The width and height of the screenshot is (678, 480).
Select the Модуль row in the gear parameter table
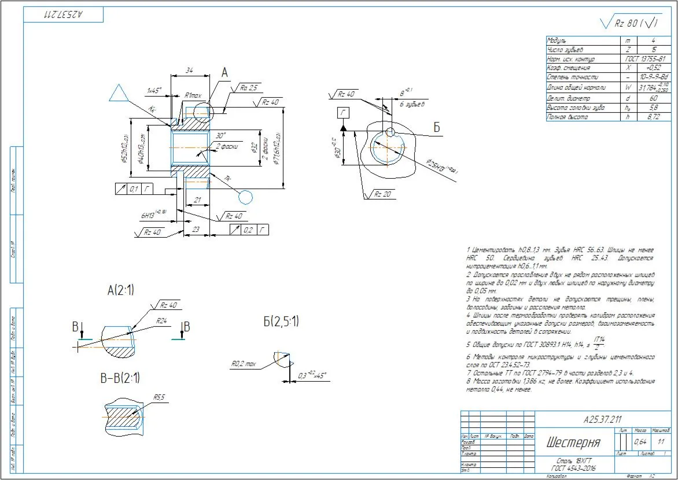pos(605,40)
